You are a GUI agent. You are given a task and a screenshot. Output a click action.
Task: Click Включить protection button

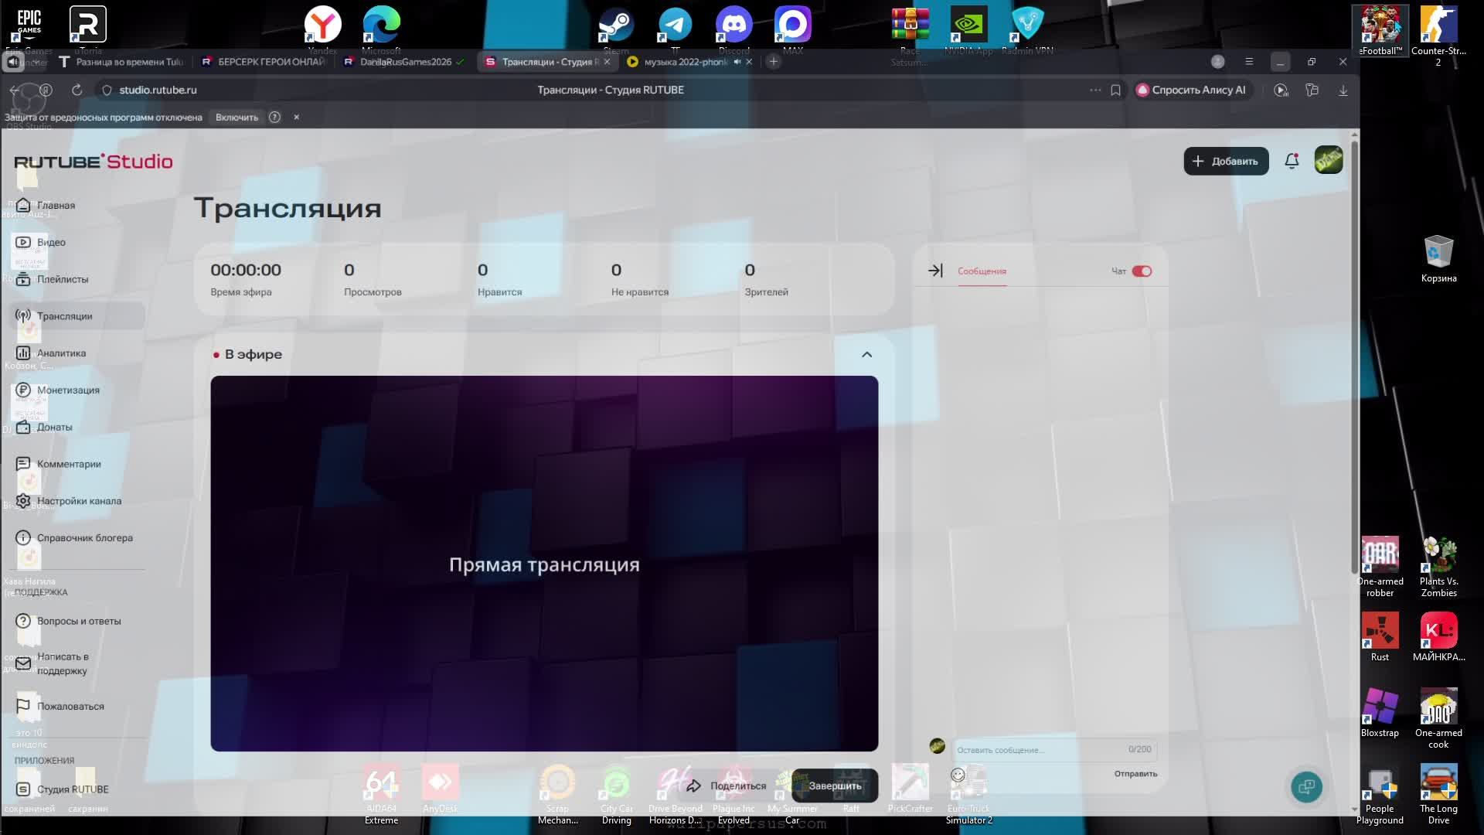click(237, 118)
